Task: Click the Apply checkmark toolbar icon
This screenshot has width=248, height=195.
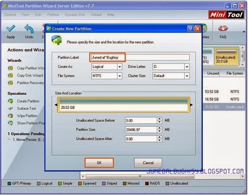Action: tap(11, 28)
